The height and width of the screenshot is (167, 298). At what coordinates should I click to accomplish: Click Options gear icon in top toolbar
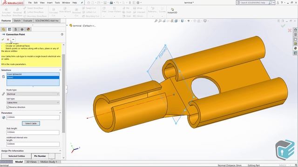(138, 3)
